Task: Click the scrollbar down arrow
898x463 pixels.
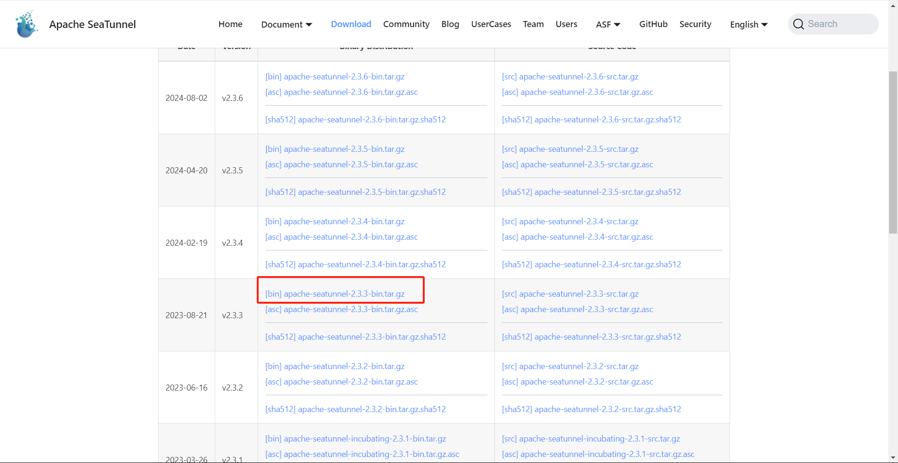Action: [x=893, y=458]
